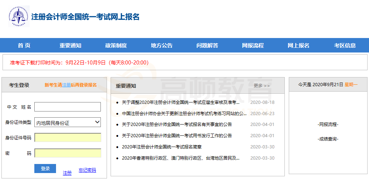The width and height of the screenshot is (369, 181).
Task: Open the 忘记密码 link
Action: [x=87, y=171]
